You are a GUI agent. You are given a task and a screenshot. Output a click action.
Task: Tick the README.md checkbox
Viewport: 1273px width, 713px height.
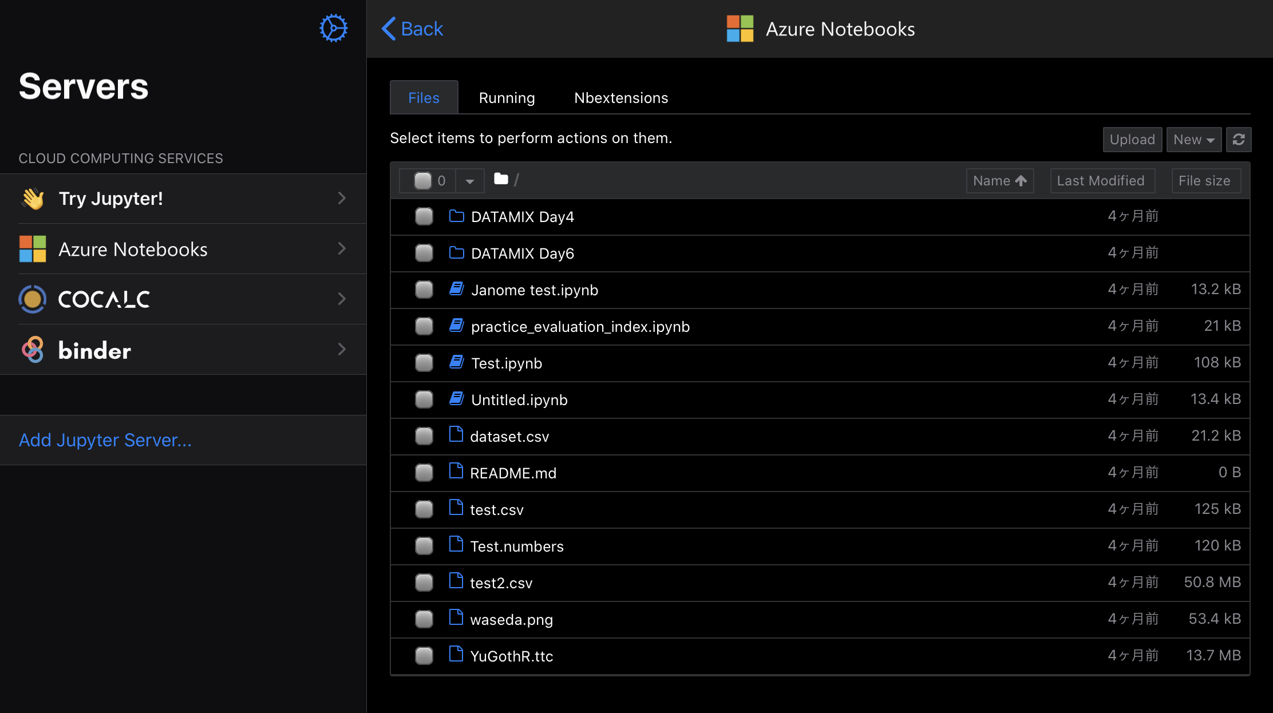pos(424,473)
